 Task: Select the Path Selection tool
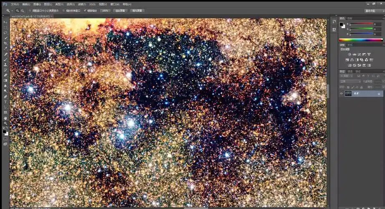pyautogui.click(x=5, y=107)
